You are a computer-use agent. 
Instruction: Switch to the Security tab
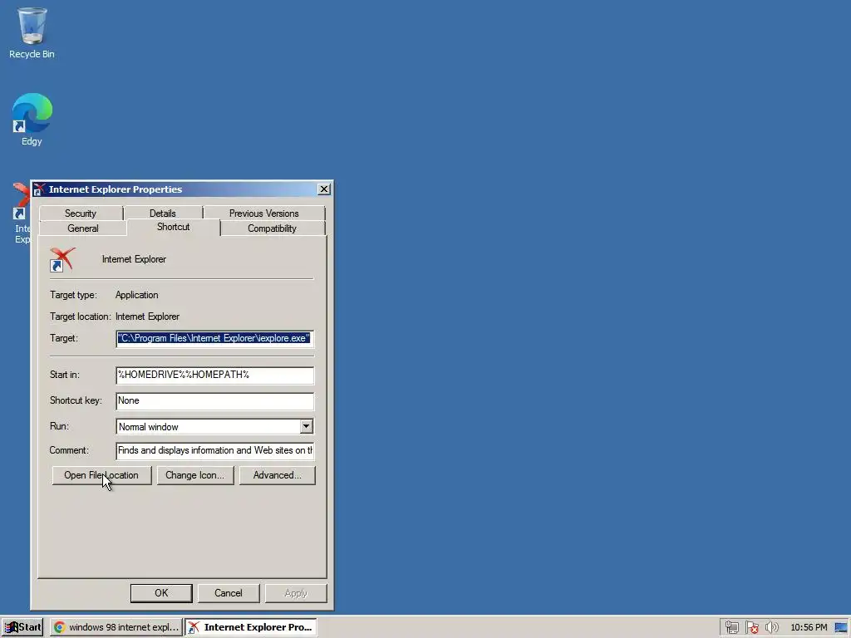coord(81,213)
